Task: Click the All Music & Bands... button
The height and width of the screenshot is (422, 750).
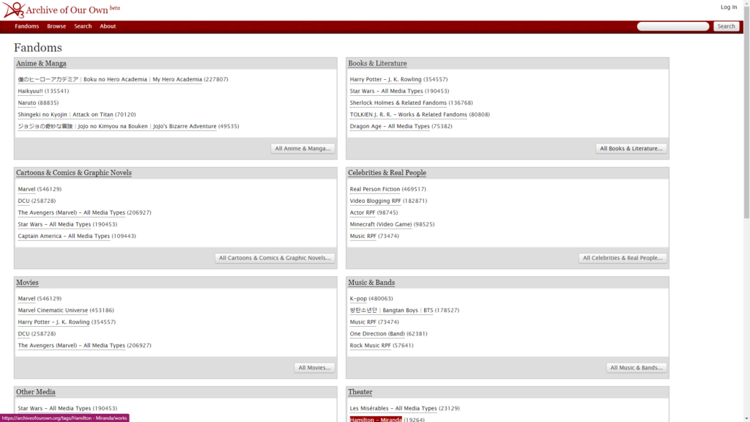Action: tap(636, 368)
